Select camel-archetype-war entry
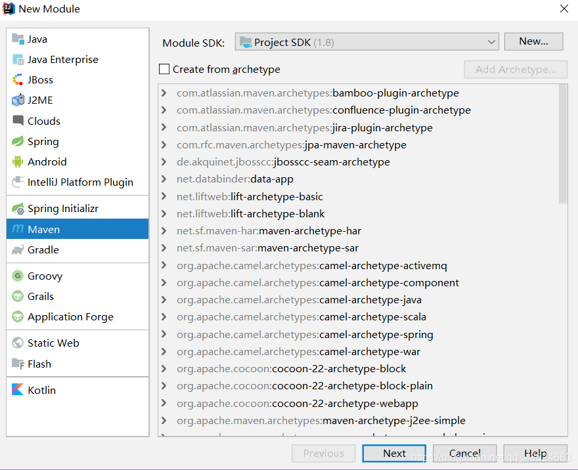The image size is (578, 470). click(298, 352)
